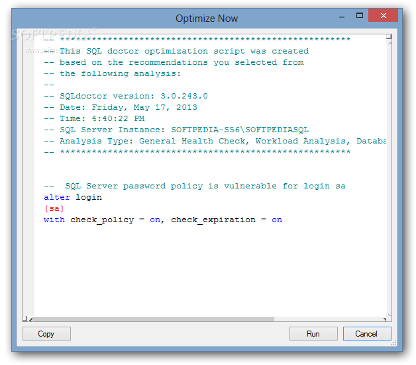Click the vertical scrollbar down arrow
The width and height of the screenshot is (416, 365).
click(x=390, y=314)
